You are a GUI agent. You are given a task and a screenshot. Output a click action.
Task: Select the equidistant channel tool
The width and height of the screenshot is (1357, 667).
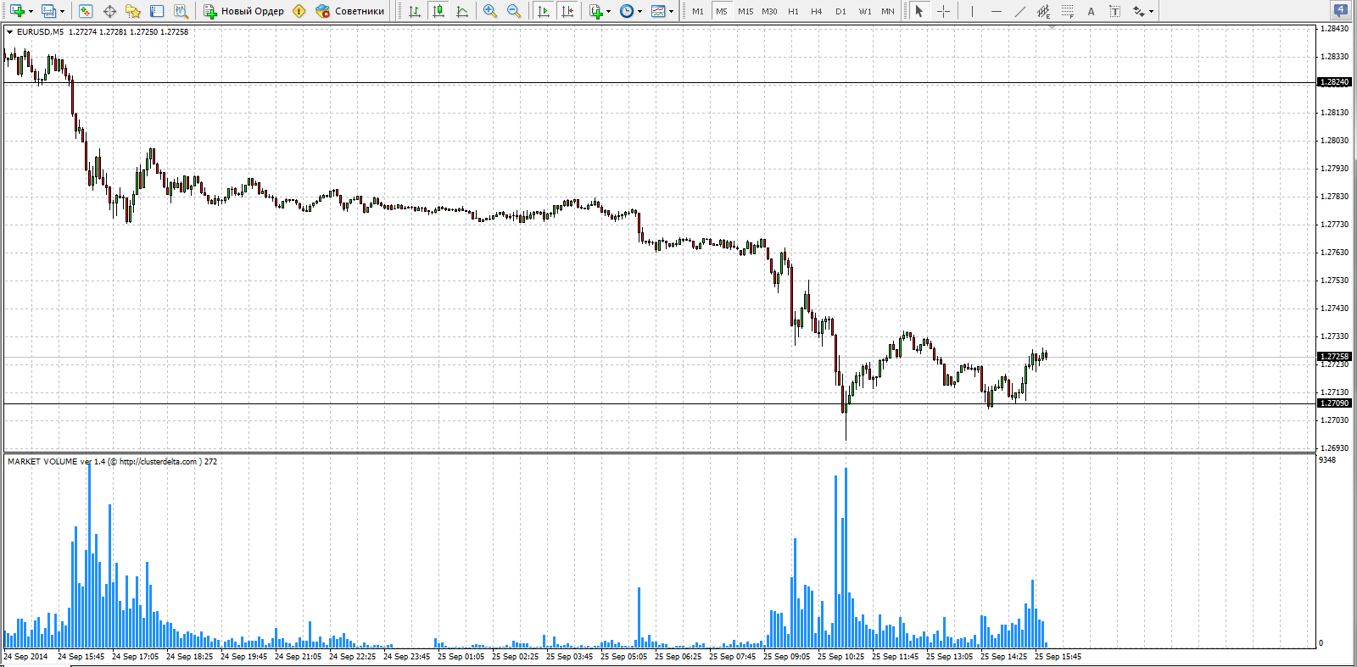pyautogui.click(x=1043, y=11)
